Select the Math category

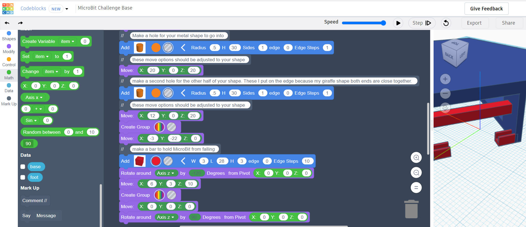tap(9, 75)
